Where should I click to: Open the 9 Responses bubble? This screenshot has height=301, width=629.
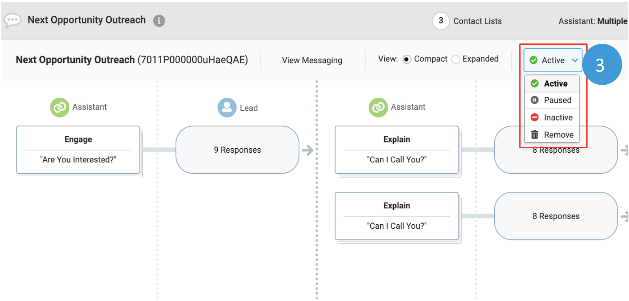[237, 150]
